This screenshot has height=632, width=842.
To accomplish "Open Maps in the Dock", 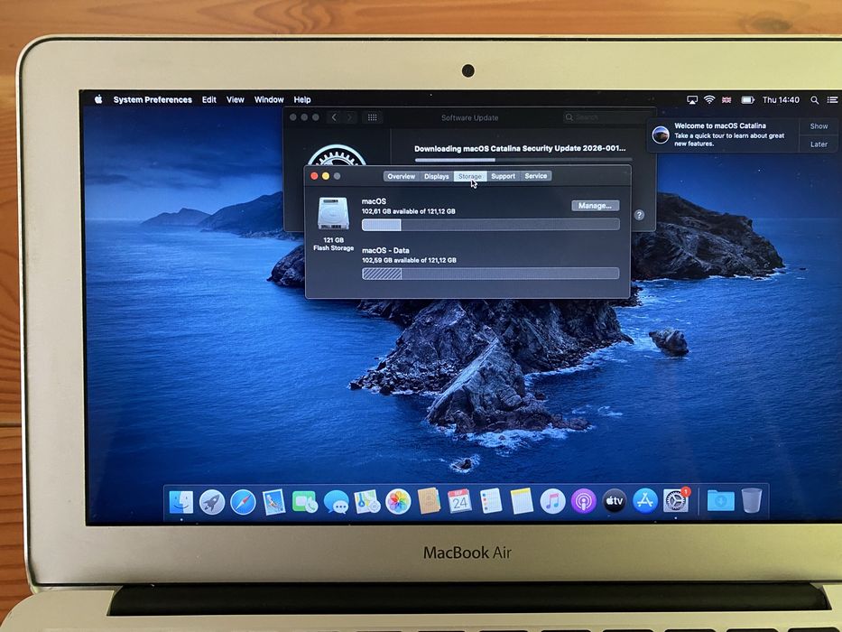I will point(367,503).
